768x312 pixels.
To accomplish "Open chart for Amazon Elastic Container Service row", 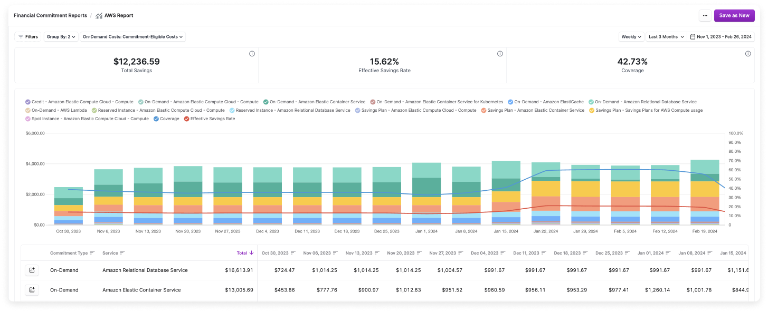I will tap(32, 290).
